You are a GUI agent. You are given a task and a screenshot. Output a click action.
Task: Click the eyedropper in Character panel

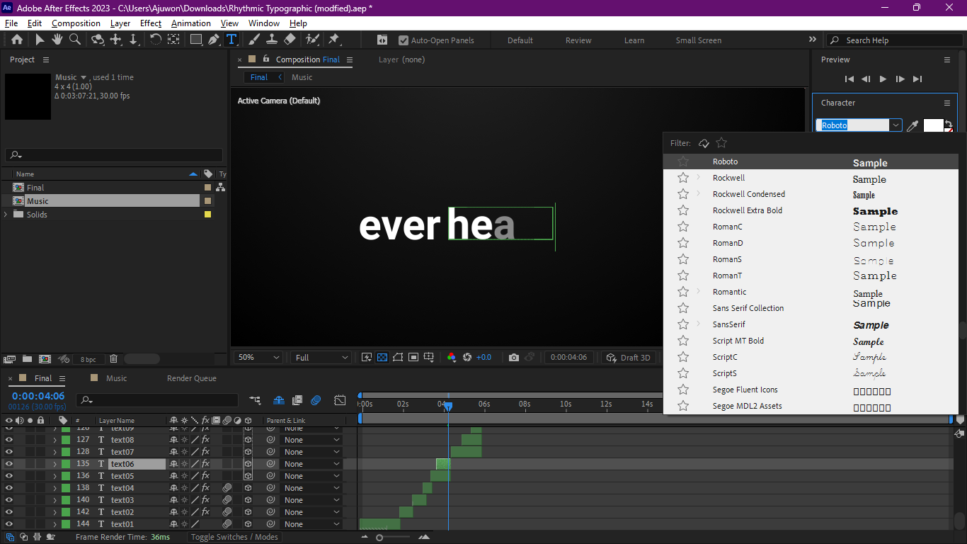[913, 125]
